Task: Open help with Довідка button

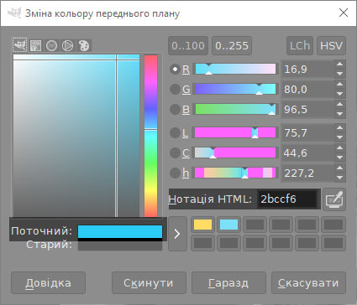Action: [49, 283]
